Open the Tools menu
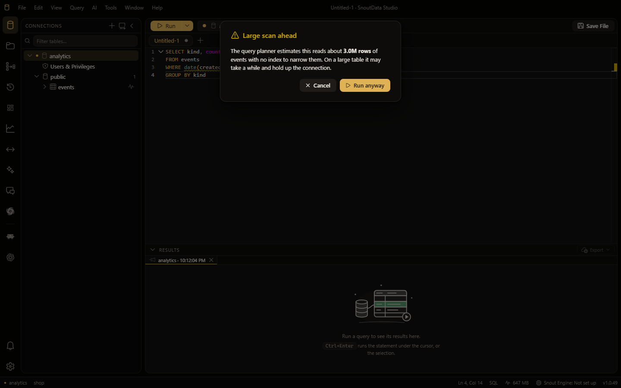Image resolution: width=621 pixels, height=388 pixels. point(111,8)
